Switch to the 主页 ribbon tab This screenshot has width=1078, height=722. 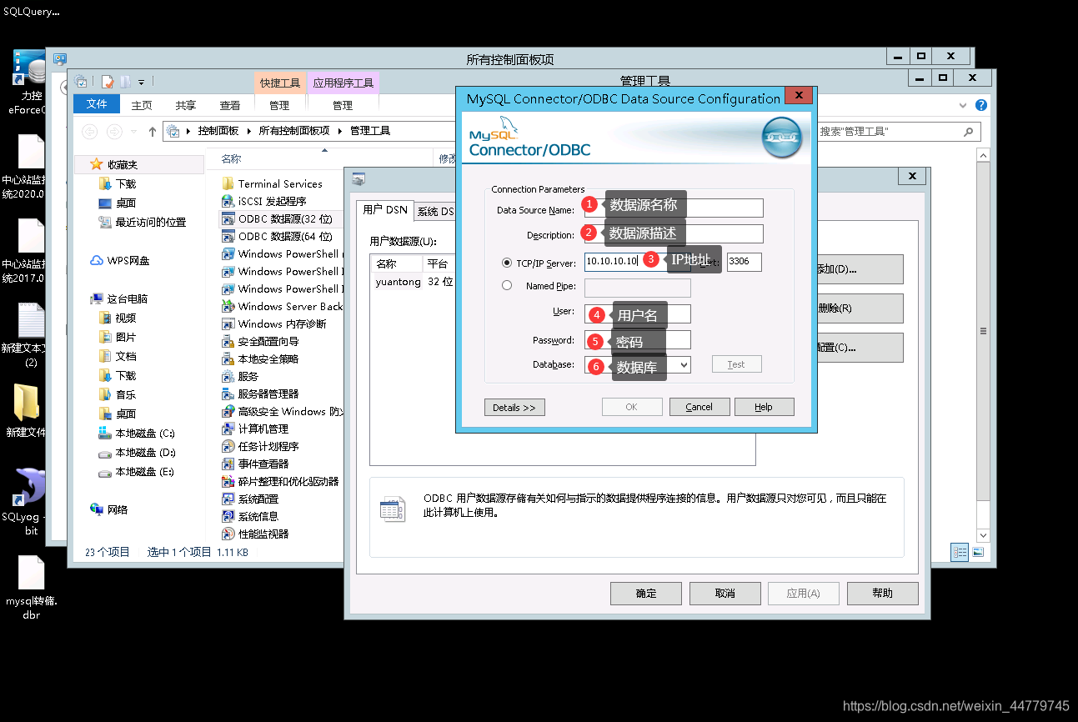tap(143, 105)
